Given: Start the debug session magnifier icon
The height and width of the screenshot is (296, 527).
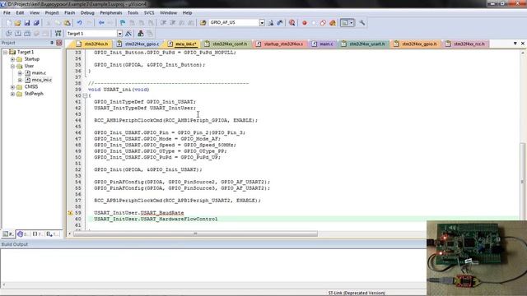Looking at the screenshot, I should click(x=292, y=23).
